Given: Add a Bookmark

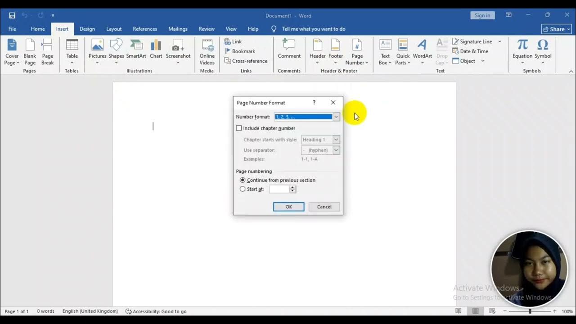Looking at the screenshot, I should tap(240, 51).
